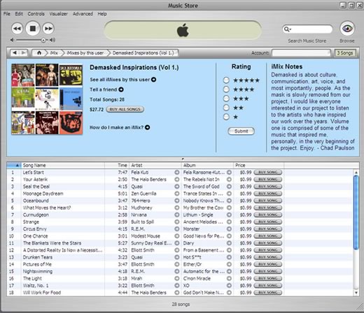
Task: Select the song row Waltz, No. 1
Action: pyautogui.click(x=180, y=286)
